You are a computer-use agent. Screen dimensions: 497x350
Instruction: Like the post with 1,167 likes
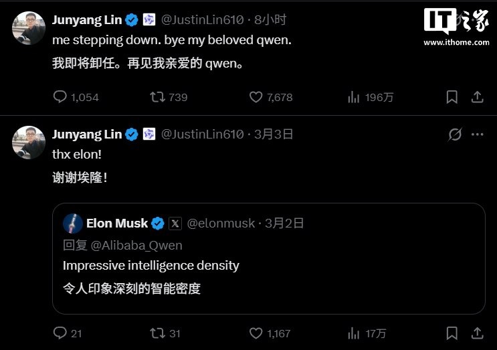point(256,333)
